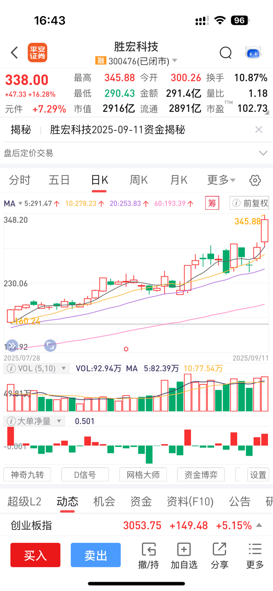The width and height of the screenshot is (273, 591).
Task: Tap the 元件 sector +7.29% link
Action: click(x=36, y=109)
